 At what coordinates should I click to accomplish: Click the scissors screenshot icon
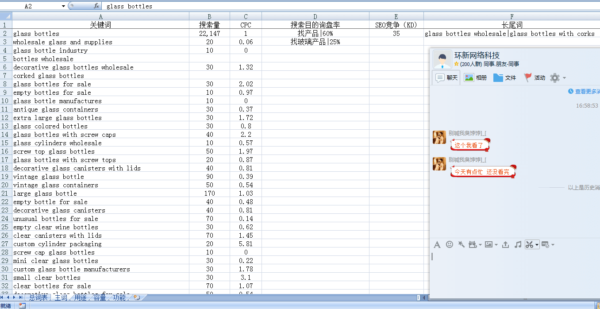point(529,244)
